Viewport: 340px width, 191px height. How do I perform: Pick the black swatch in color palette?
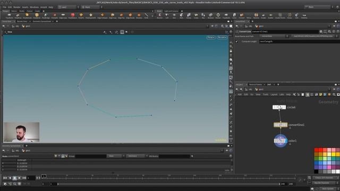[x=317, y=172]
